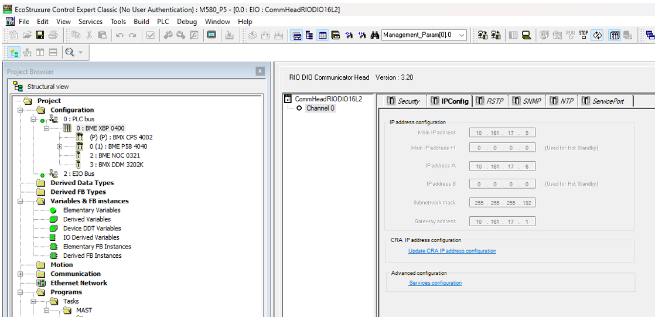Click Update CRA IP address configuration link

(452, 251)
